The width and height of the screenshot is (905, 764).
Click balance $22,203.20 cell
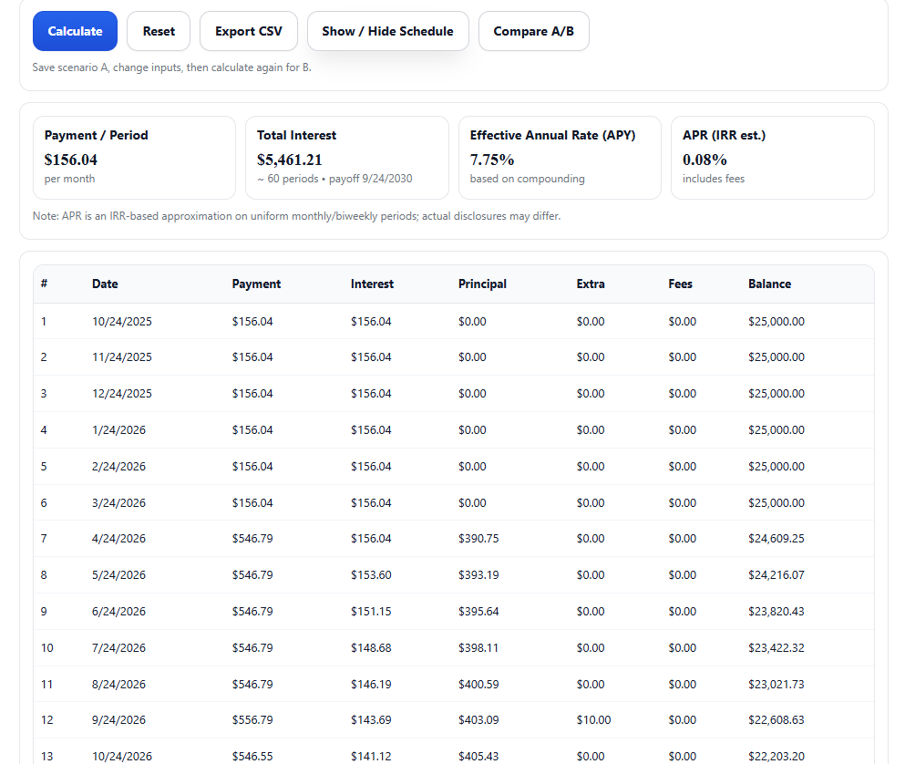[x=776, y=756]
